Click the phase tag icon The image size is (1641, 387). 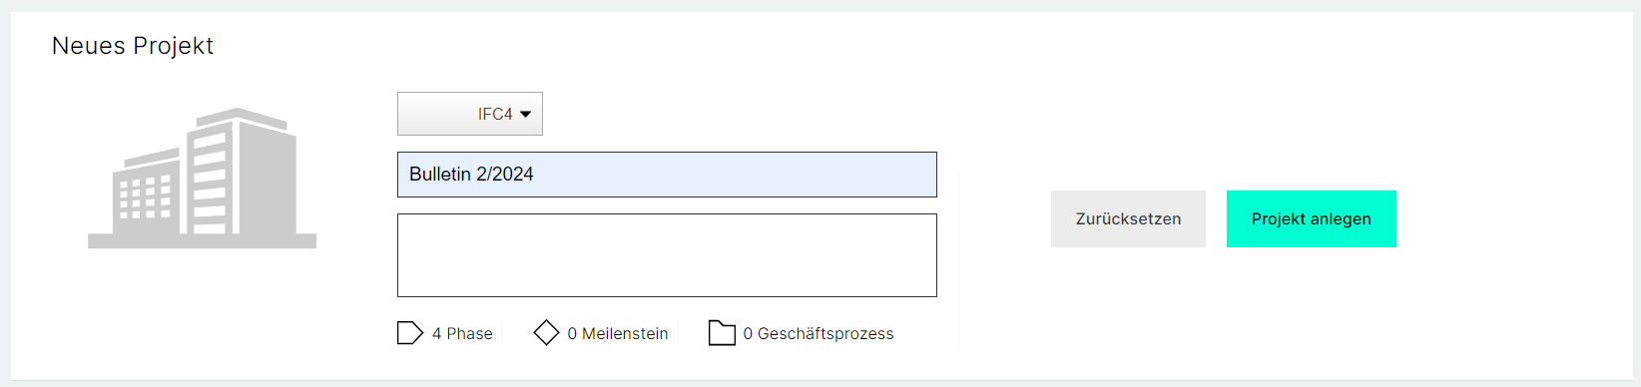click(410, 333)
